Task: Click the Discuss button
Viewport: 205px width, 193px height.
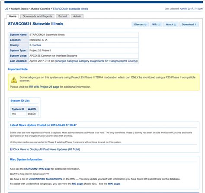Action: pos(140,25)
